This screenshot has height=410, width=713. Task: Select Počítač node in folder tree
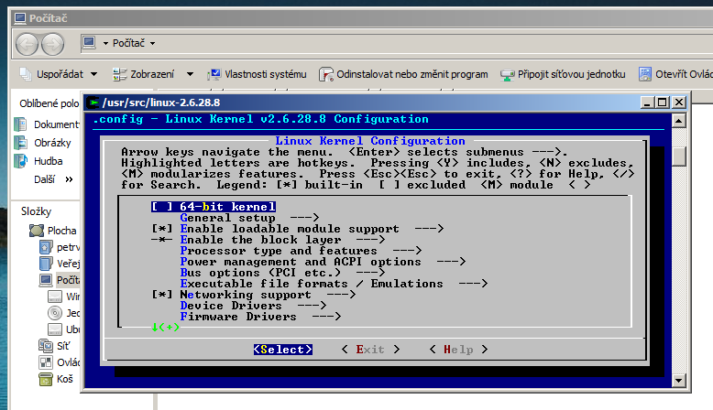60,280
